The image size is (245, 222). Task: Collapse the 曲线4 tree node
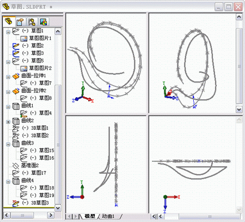(8, 182)
